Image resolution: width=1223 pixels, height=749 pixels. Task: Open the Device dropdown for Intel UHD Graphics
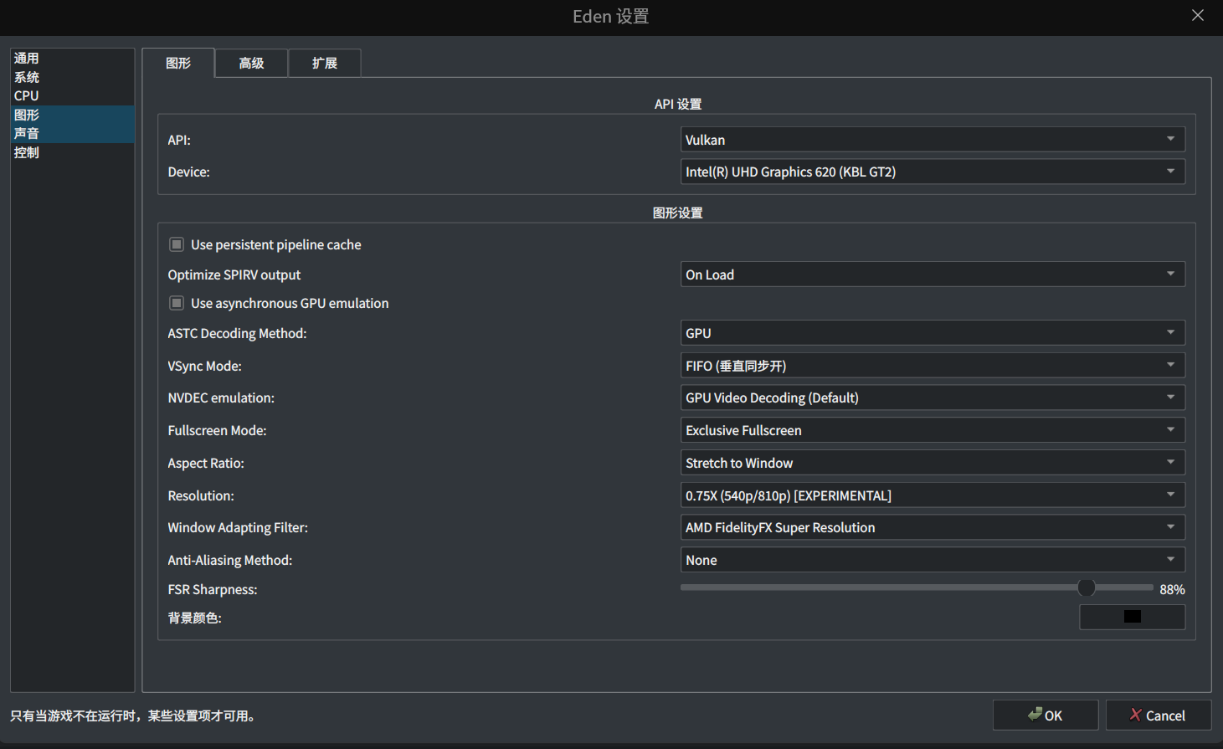pos(933,172)
